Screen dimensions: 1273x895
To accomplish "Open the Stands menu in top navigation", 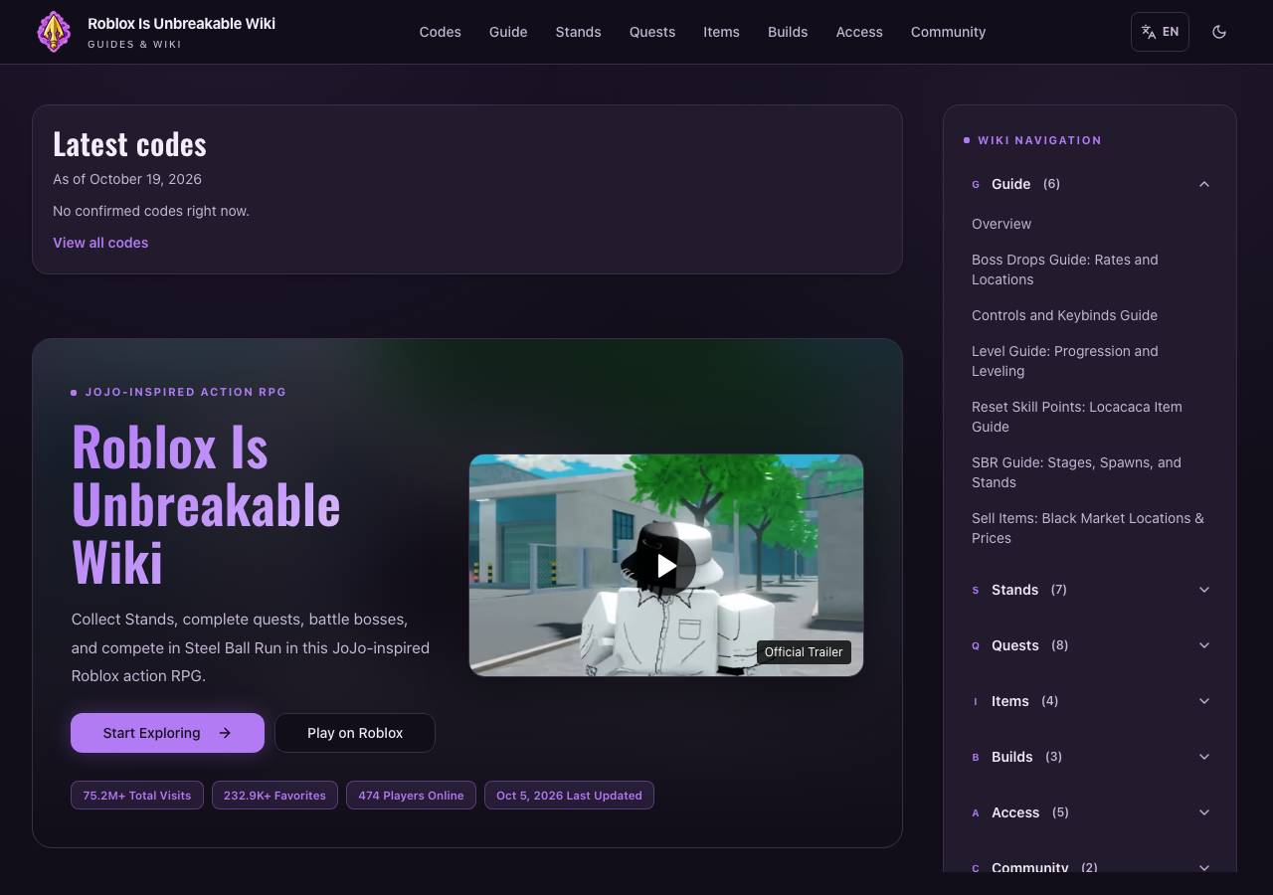I will pyautogui.click(x=578, y=32).
